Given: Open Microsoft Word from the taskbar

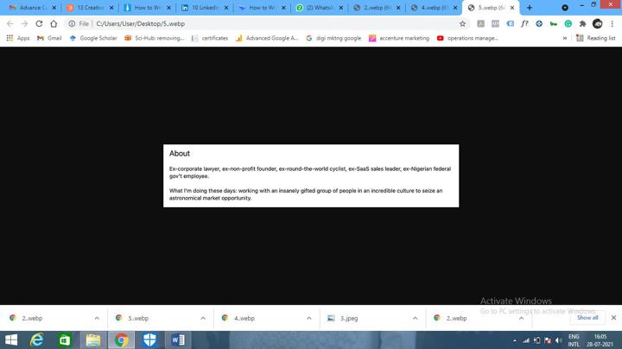Looking at the screenshot, I should tap(178, 339).
